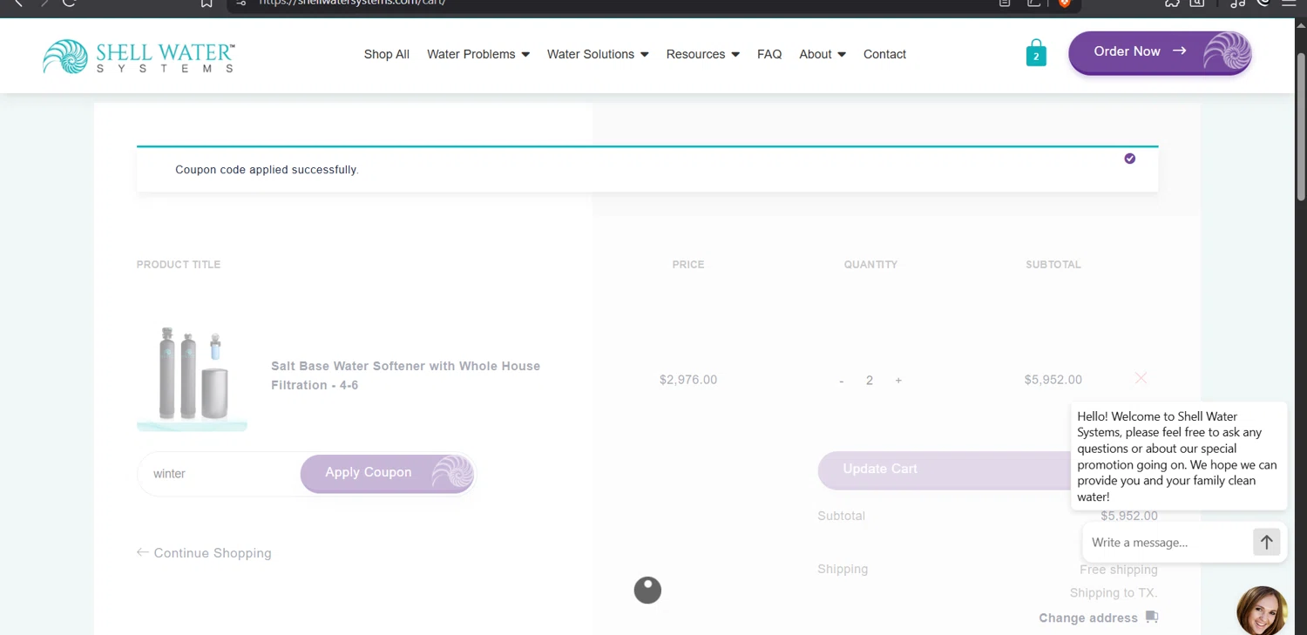Click the Shipping to TX. text

click(1114, 593)
